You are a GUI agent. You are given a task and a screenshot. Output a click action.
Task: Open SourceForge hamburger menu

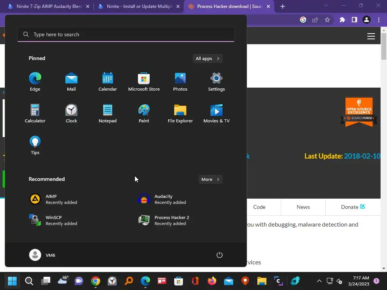point(371,36)
